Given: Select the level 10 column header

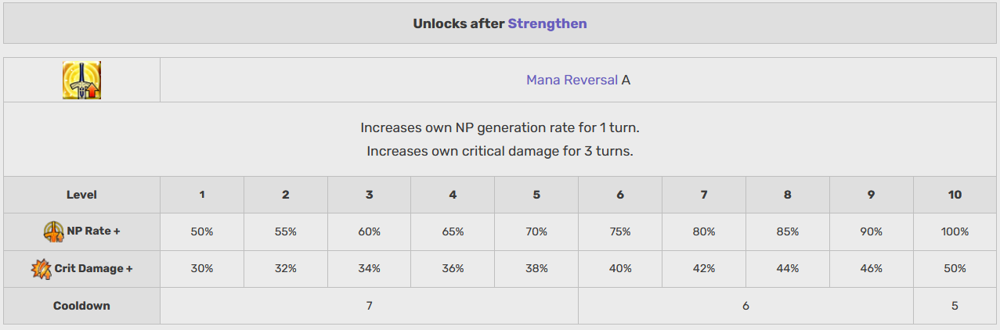Looking at the screenshot, I should (x=955, y=195).
